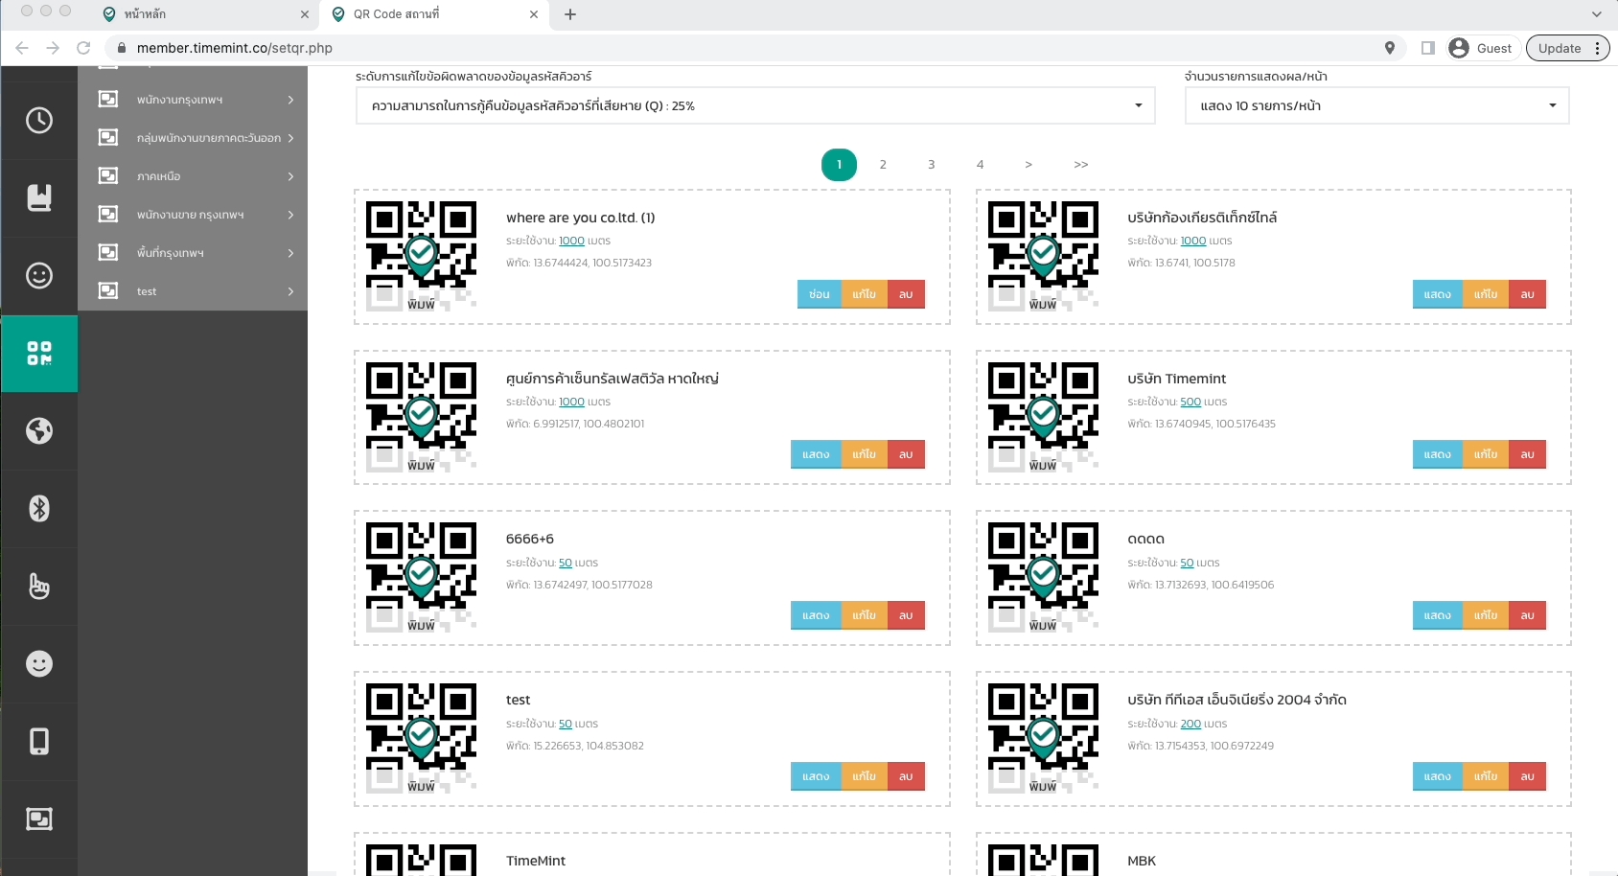Click the location icon in the address bar

(1389, 48)
